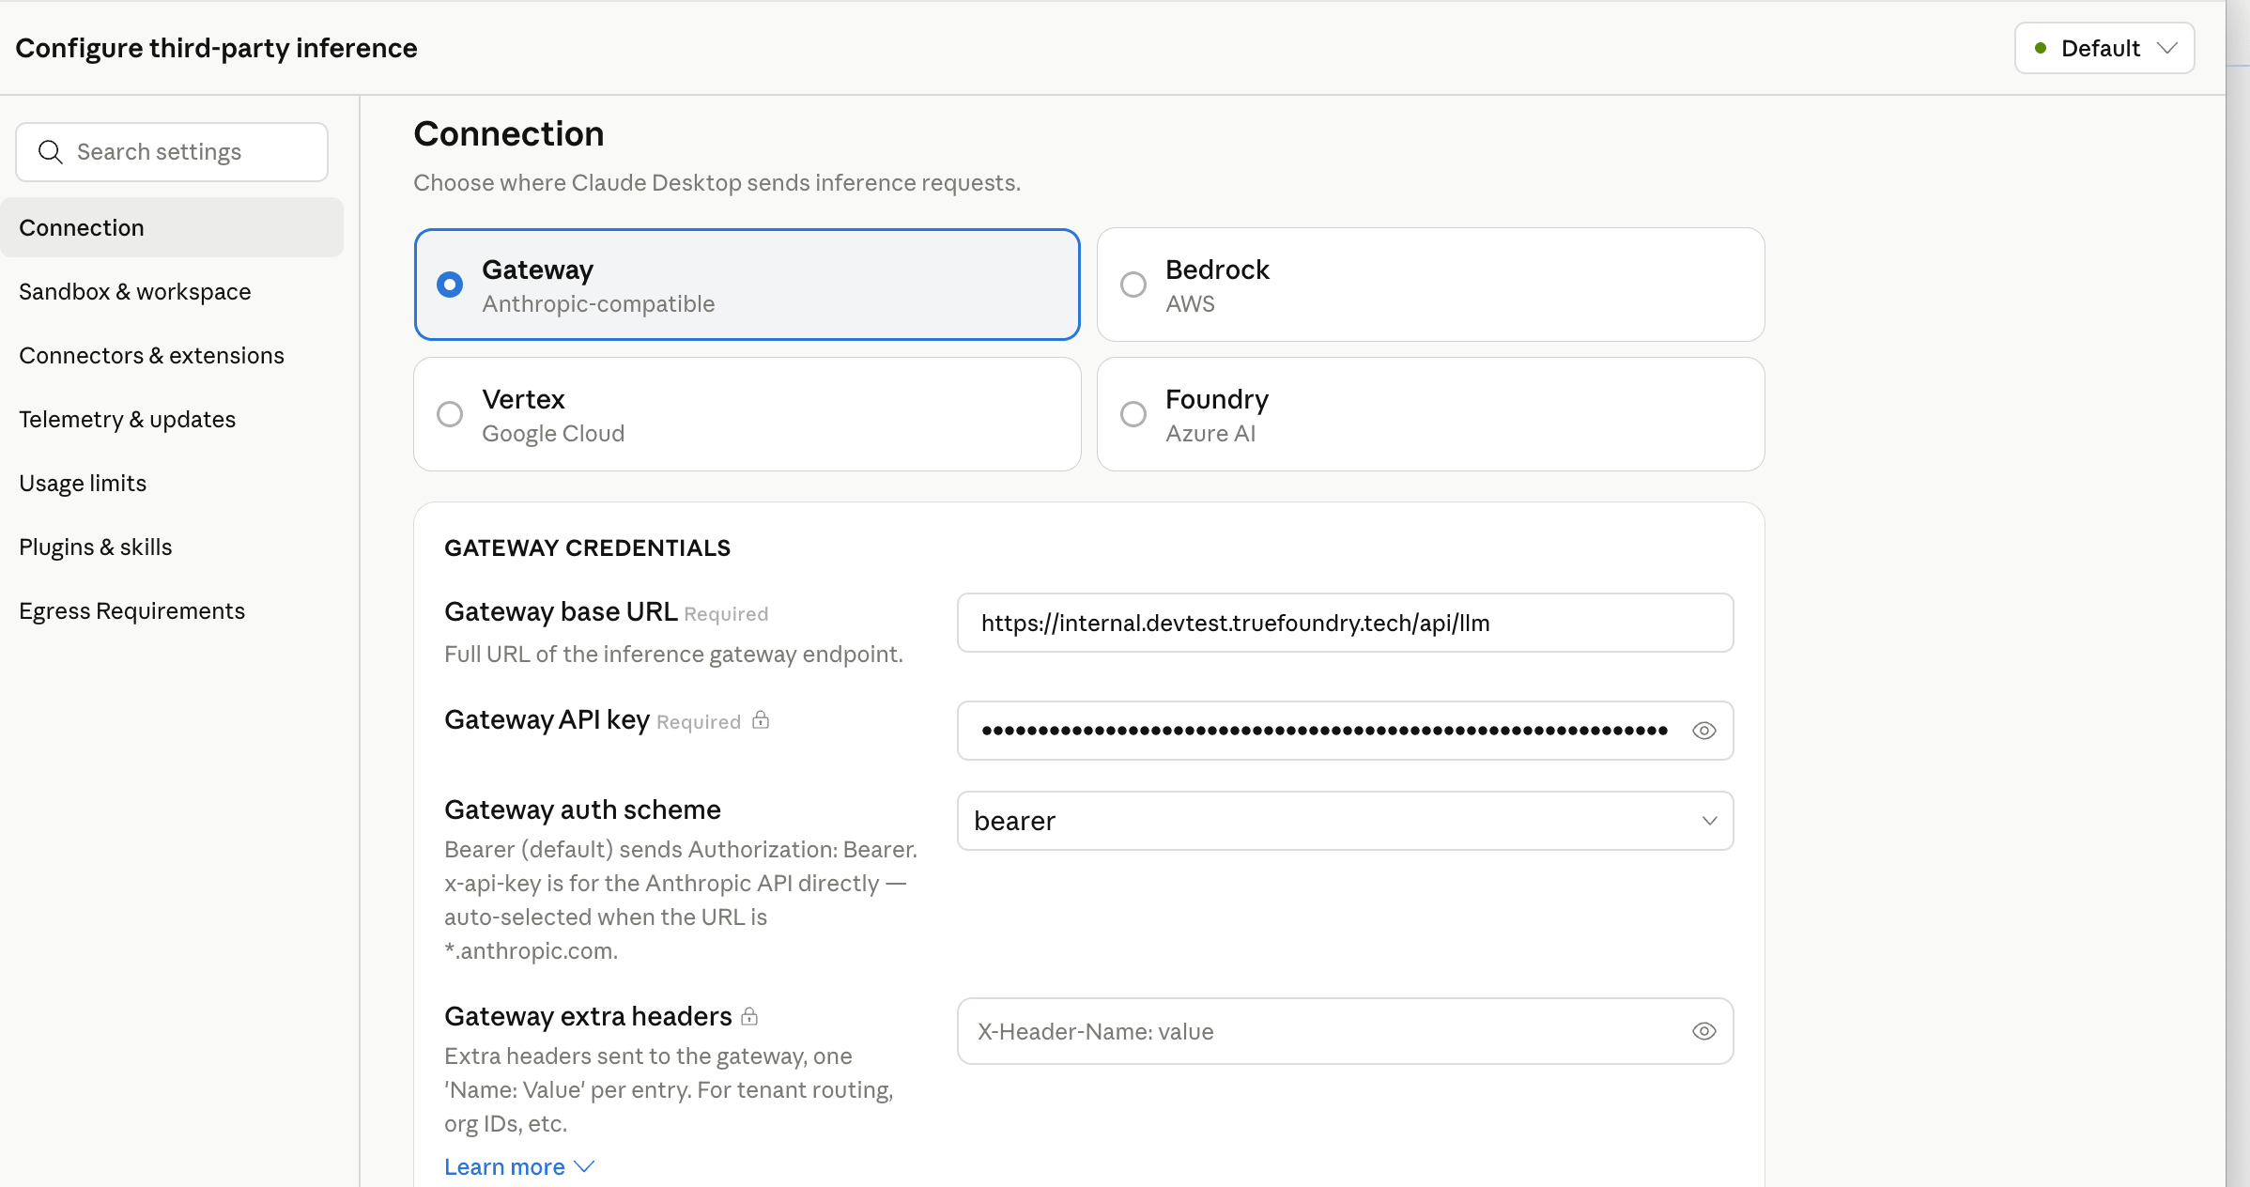Click the green status dot in Default selector

point(2040,48)
